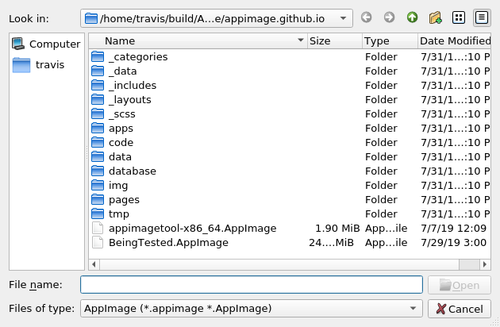The width and height of the screenshot is (500, 327).
Task: Go back using the Back arrow icon
Action: click(x=366, y=17)
